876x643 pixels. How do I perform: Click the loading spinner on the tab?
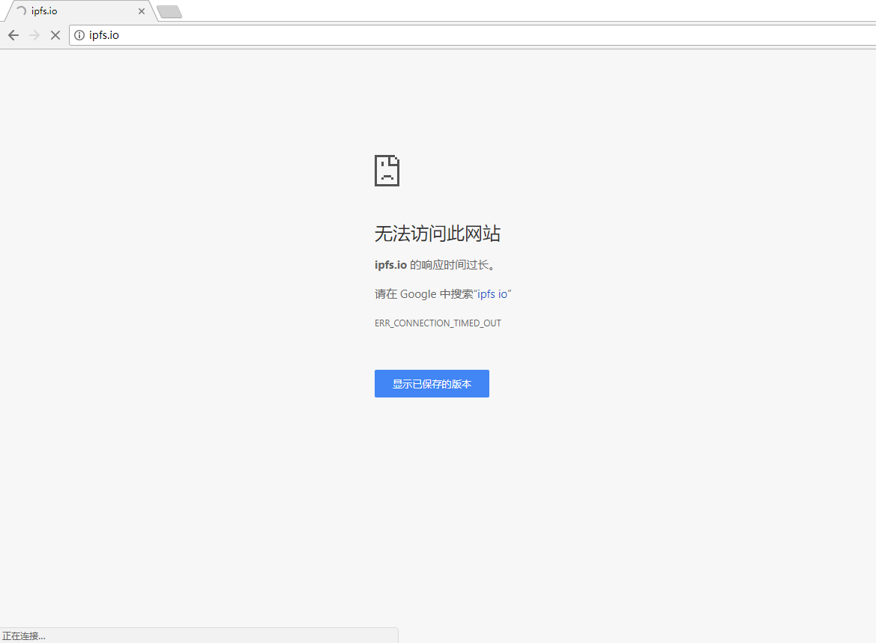(x=21, y=11)
